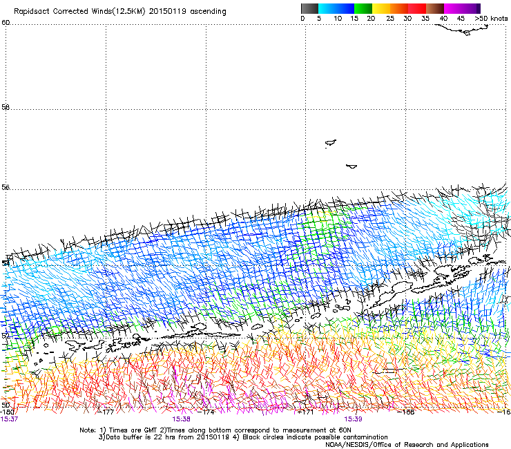Click the purple '15:38' time stamp
The image size is (511, 449).
[181, 419]
